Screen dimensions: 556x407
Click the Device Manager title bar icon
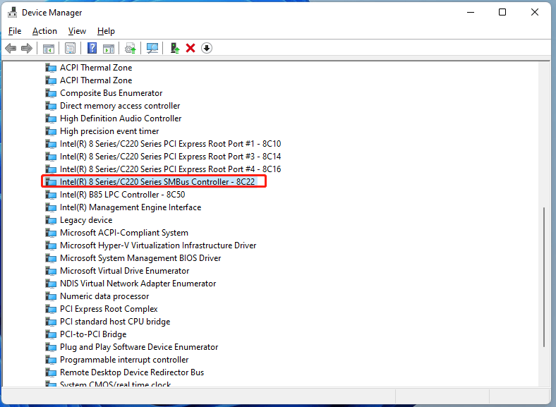click(x=13, y=12)
